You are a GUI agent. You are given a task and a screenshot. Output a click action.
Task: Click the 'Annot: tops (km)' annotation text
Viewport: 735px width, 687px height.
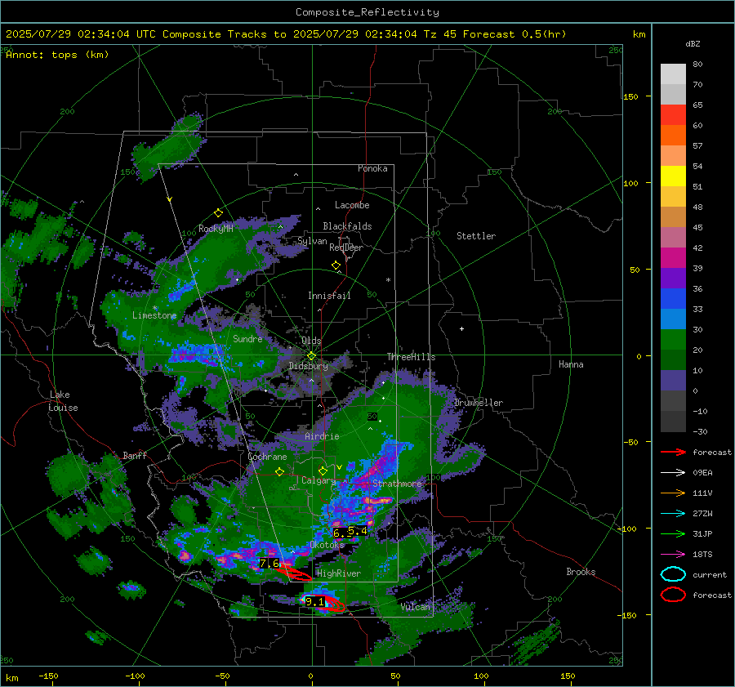click(57, 55)
